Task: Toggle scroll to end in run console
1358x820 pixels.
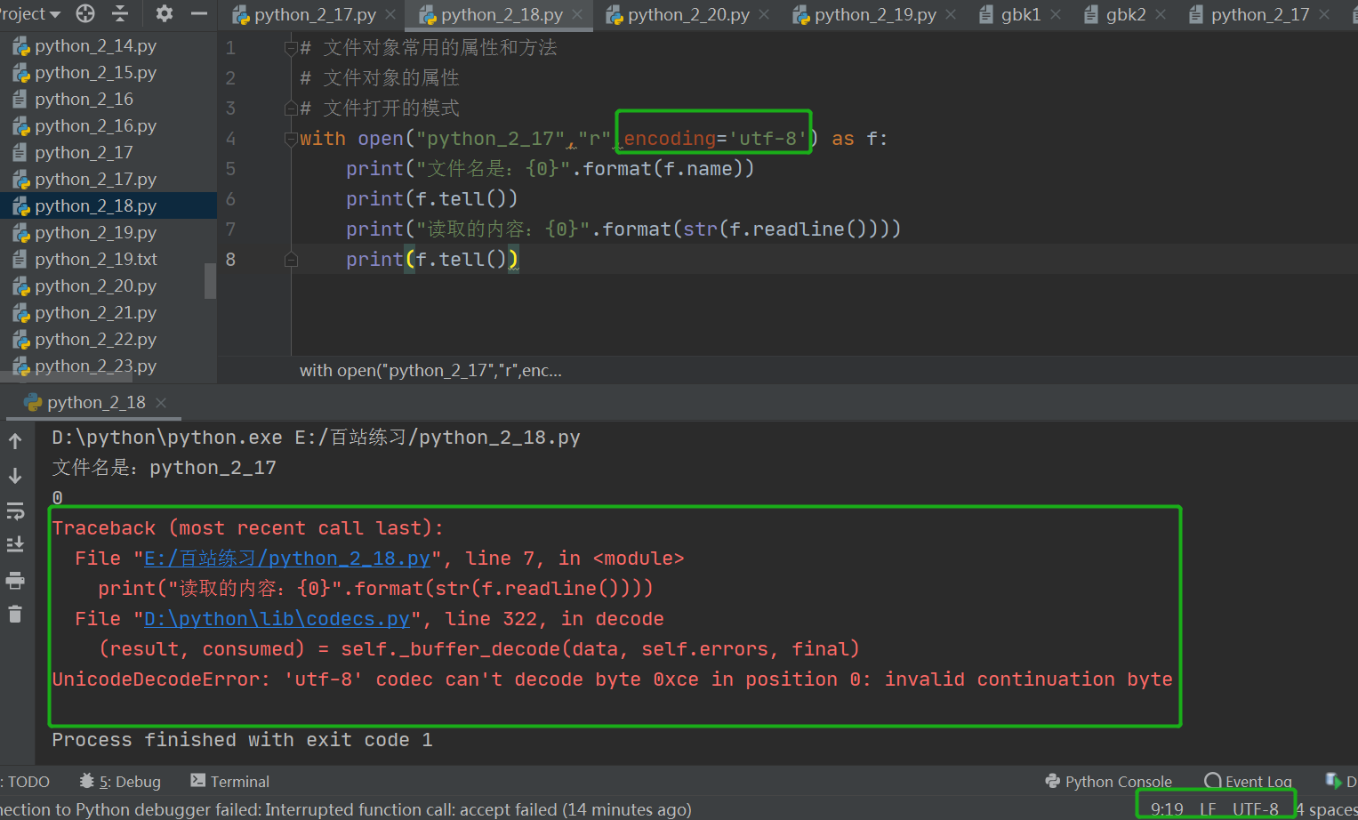Action: [15, 544]
